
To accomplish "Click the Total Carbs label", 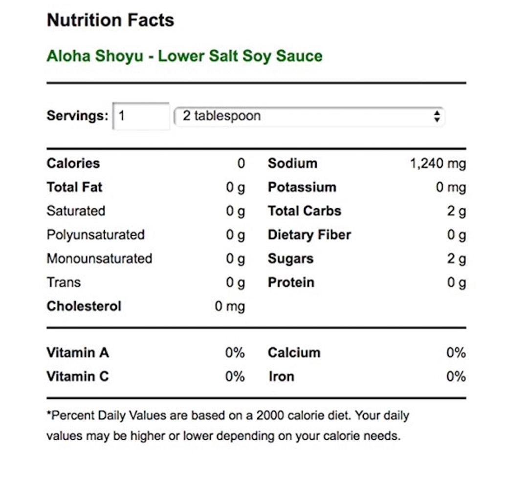I will 305,211.
